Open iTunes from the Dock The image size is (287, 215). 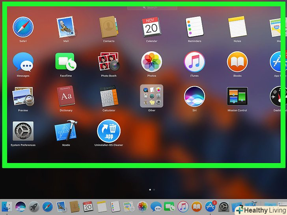point(183,207)
